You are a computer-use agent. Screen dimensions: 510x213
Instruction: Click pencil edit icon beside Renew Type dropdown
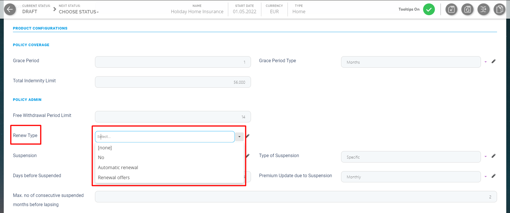pyautogui.click(x=248, y=136)
